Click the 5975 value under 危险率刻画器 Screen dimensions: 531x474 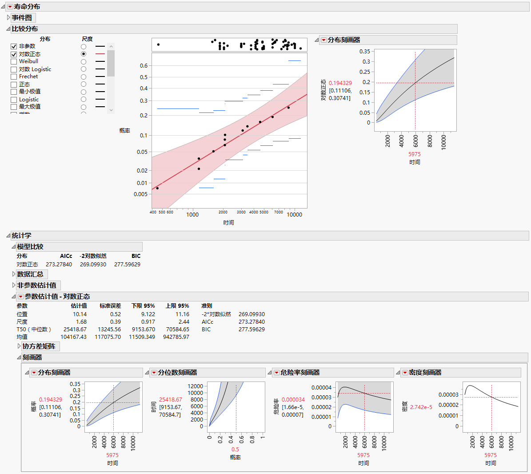[x=363, y=455]
